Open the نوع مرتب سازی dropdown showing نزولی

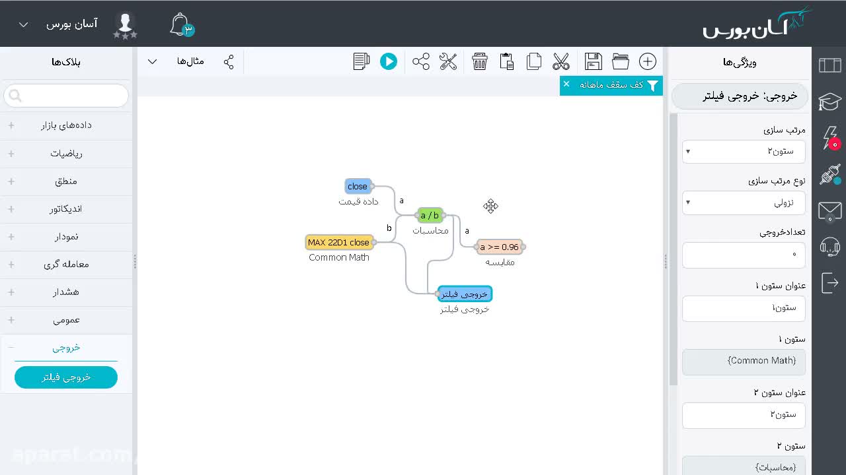click(x=744, y=203)
